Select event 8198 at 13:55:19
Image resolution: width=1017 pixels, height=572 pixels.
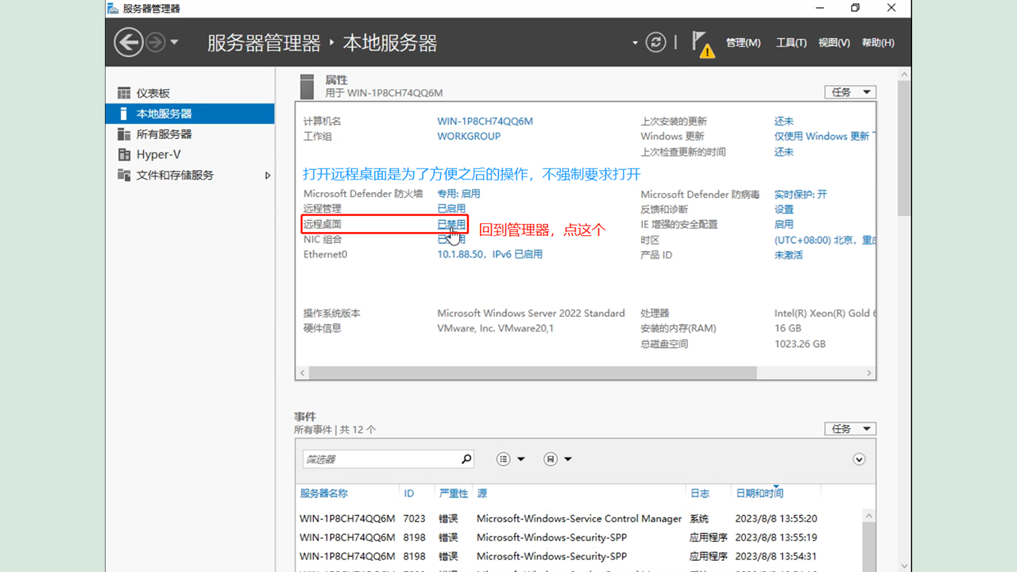click(x=578, y=538)
